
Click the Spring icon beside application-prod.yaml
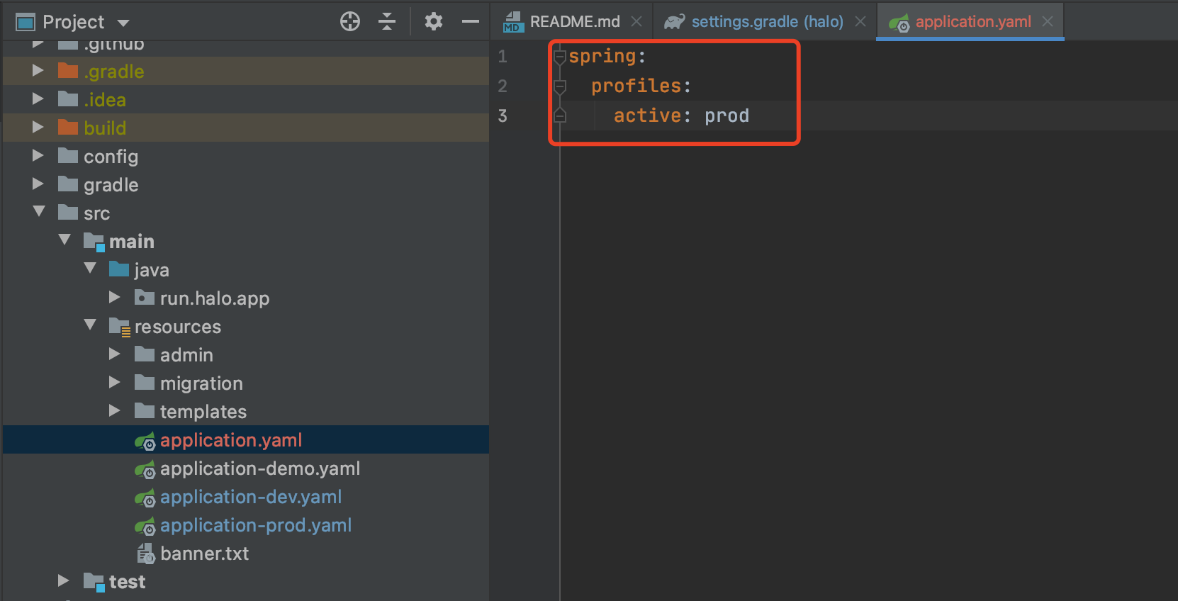pos(145,527)
